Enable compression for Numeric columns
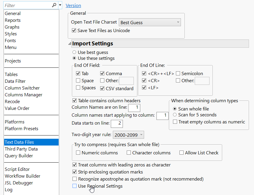 (x=78, y=153)
